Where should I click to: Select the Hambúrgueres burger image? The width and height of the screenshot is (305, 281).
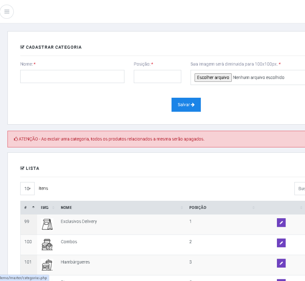[47, 265]
